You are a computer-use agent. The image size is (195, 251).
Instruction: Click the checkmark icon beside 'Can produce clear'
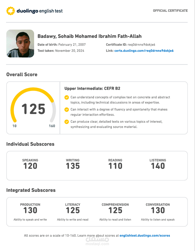coord(67,122)
